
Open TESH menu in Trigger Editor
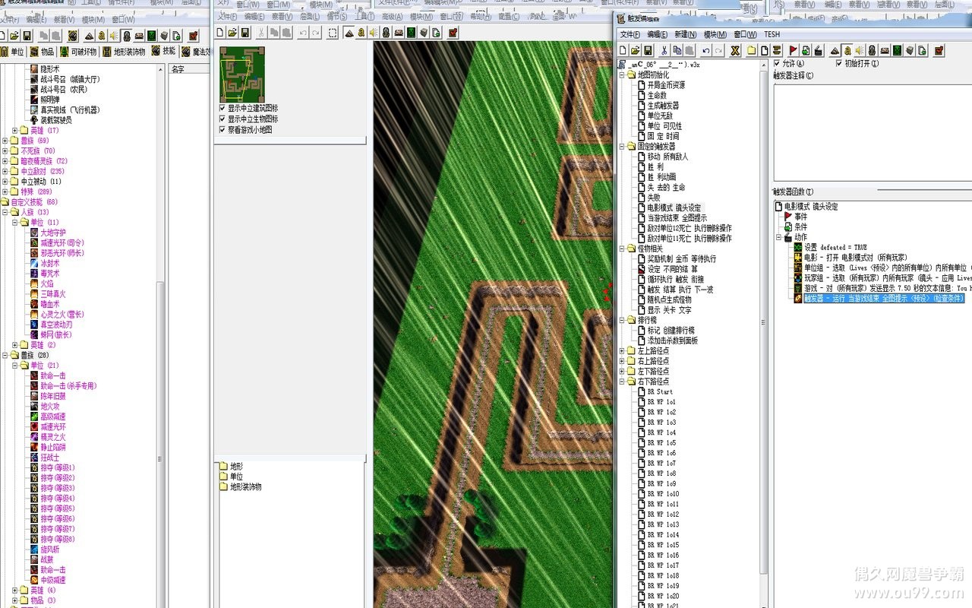772,34
